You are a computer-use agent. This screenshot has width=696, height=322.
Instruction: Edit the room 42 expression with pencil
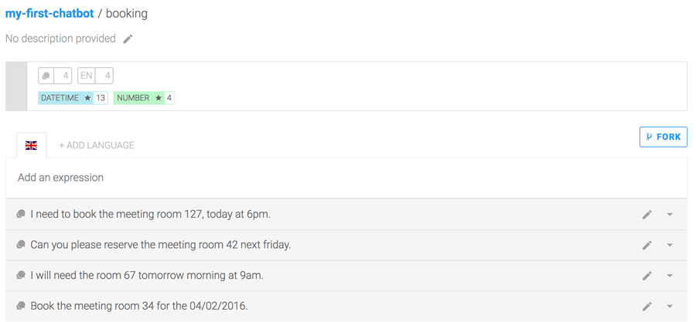pyautogui.click(x=647, y=245)
